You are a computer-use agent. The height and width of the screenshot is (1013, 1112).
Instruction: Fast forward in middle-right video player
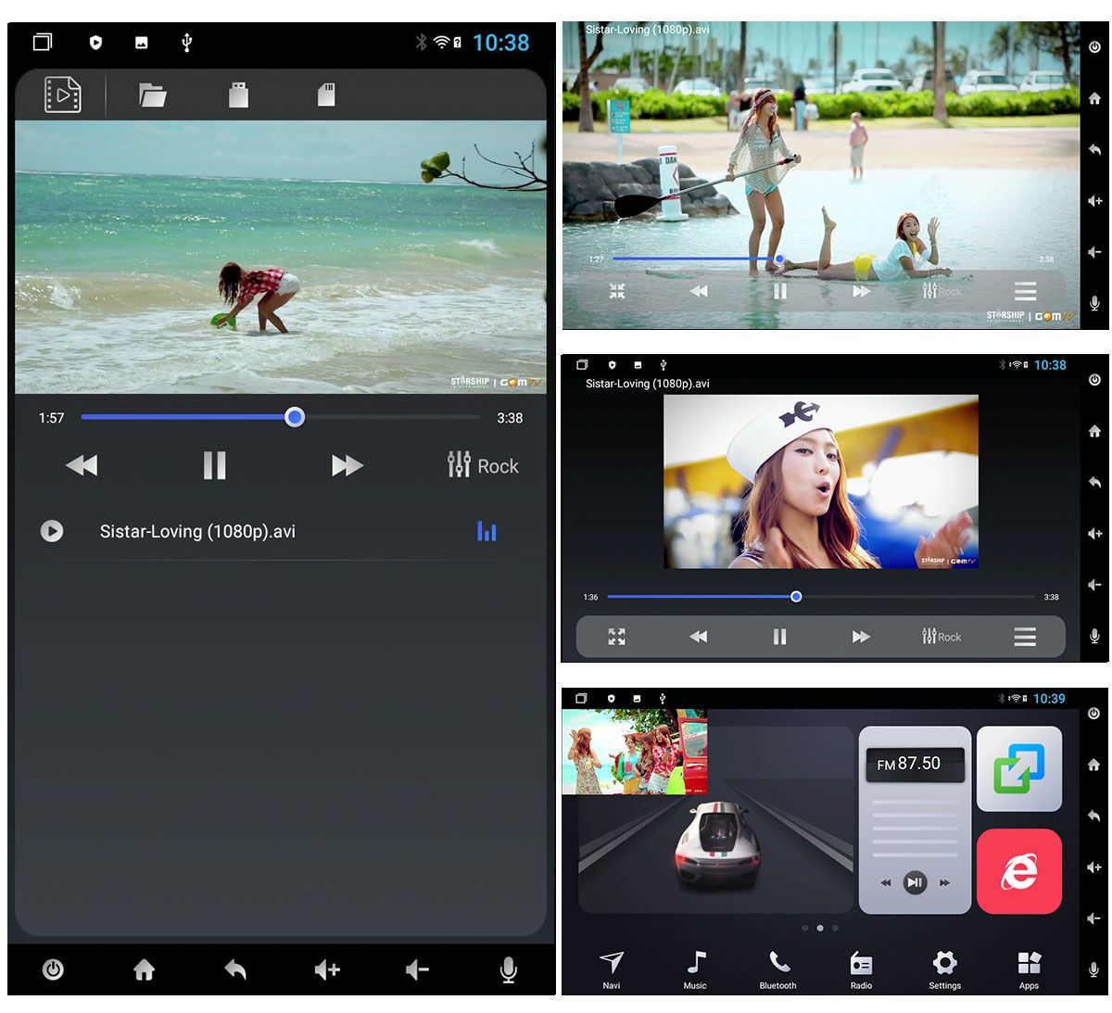[862, 637]
